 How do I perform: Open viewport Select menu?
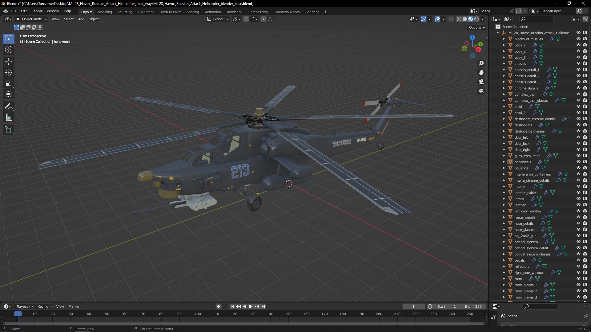tap(69, 19)
